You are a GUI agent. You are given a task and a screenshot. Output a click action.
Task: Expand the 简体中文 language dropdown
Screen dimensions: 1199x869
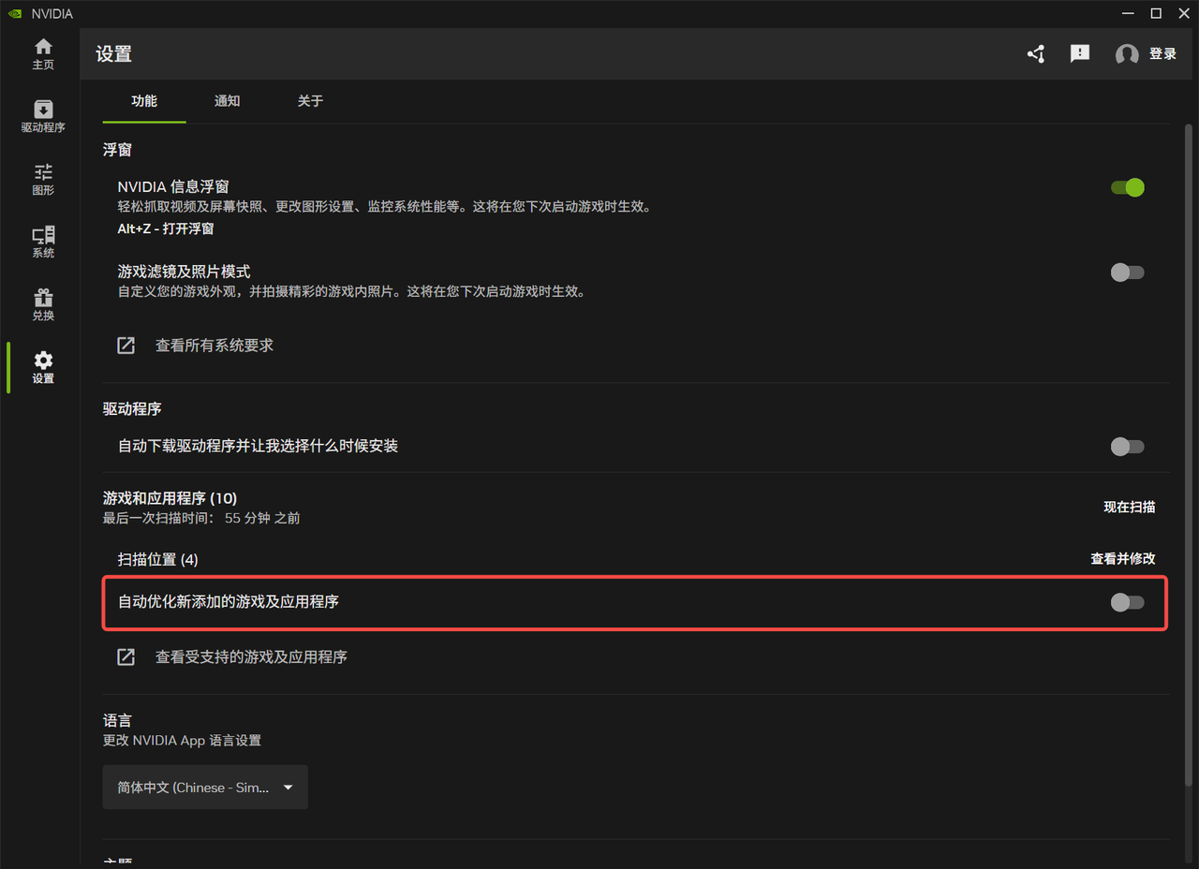point(205,788)
